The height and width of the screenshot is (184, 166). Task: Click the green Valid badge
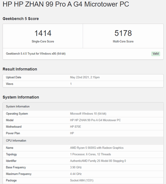point(156,54)
